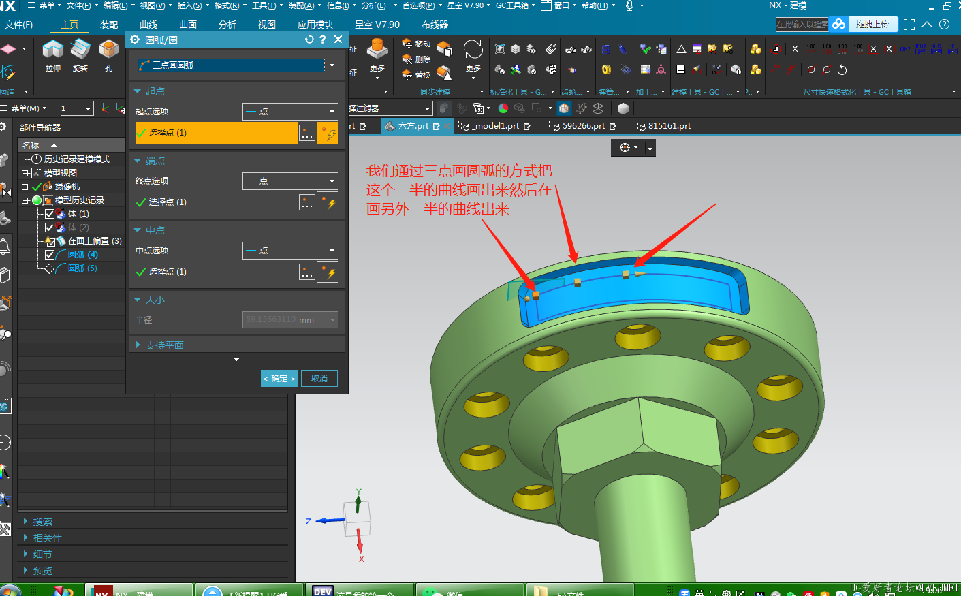Select the 旋转 (Revolve) tool
The height and width of the screenshot is (596, 961).
[x=80, y=55]
